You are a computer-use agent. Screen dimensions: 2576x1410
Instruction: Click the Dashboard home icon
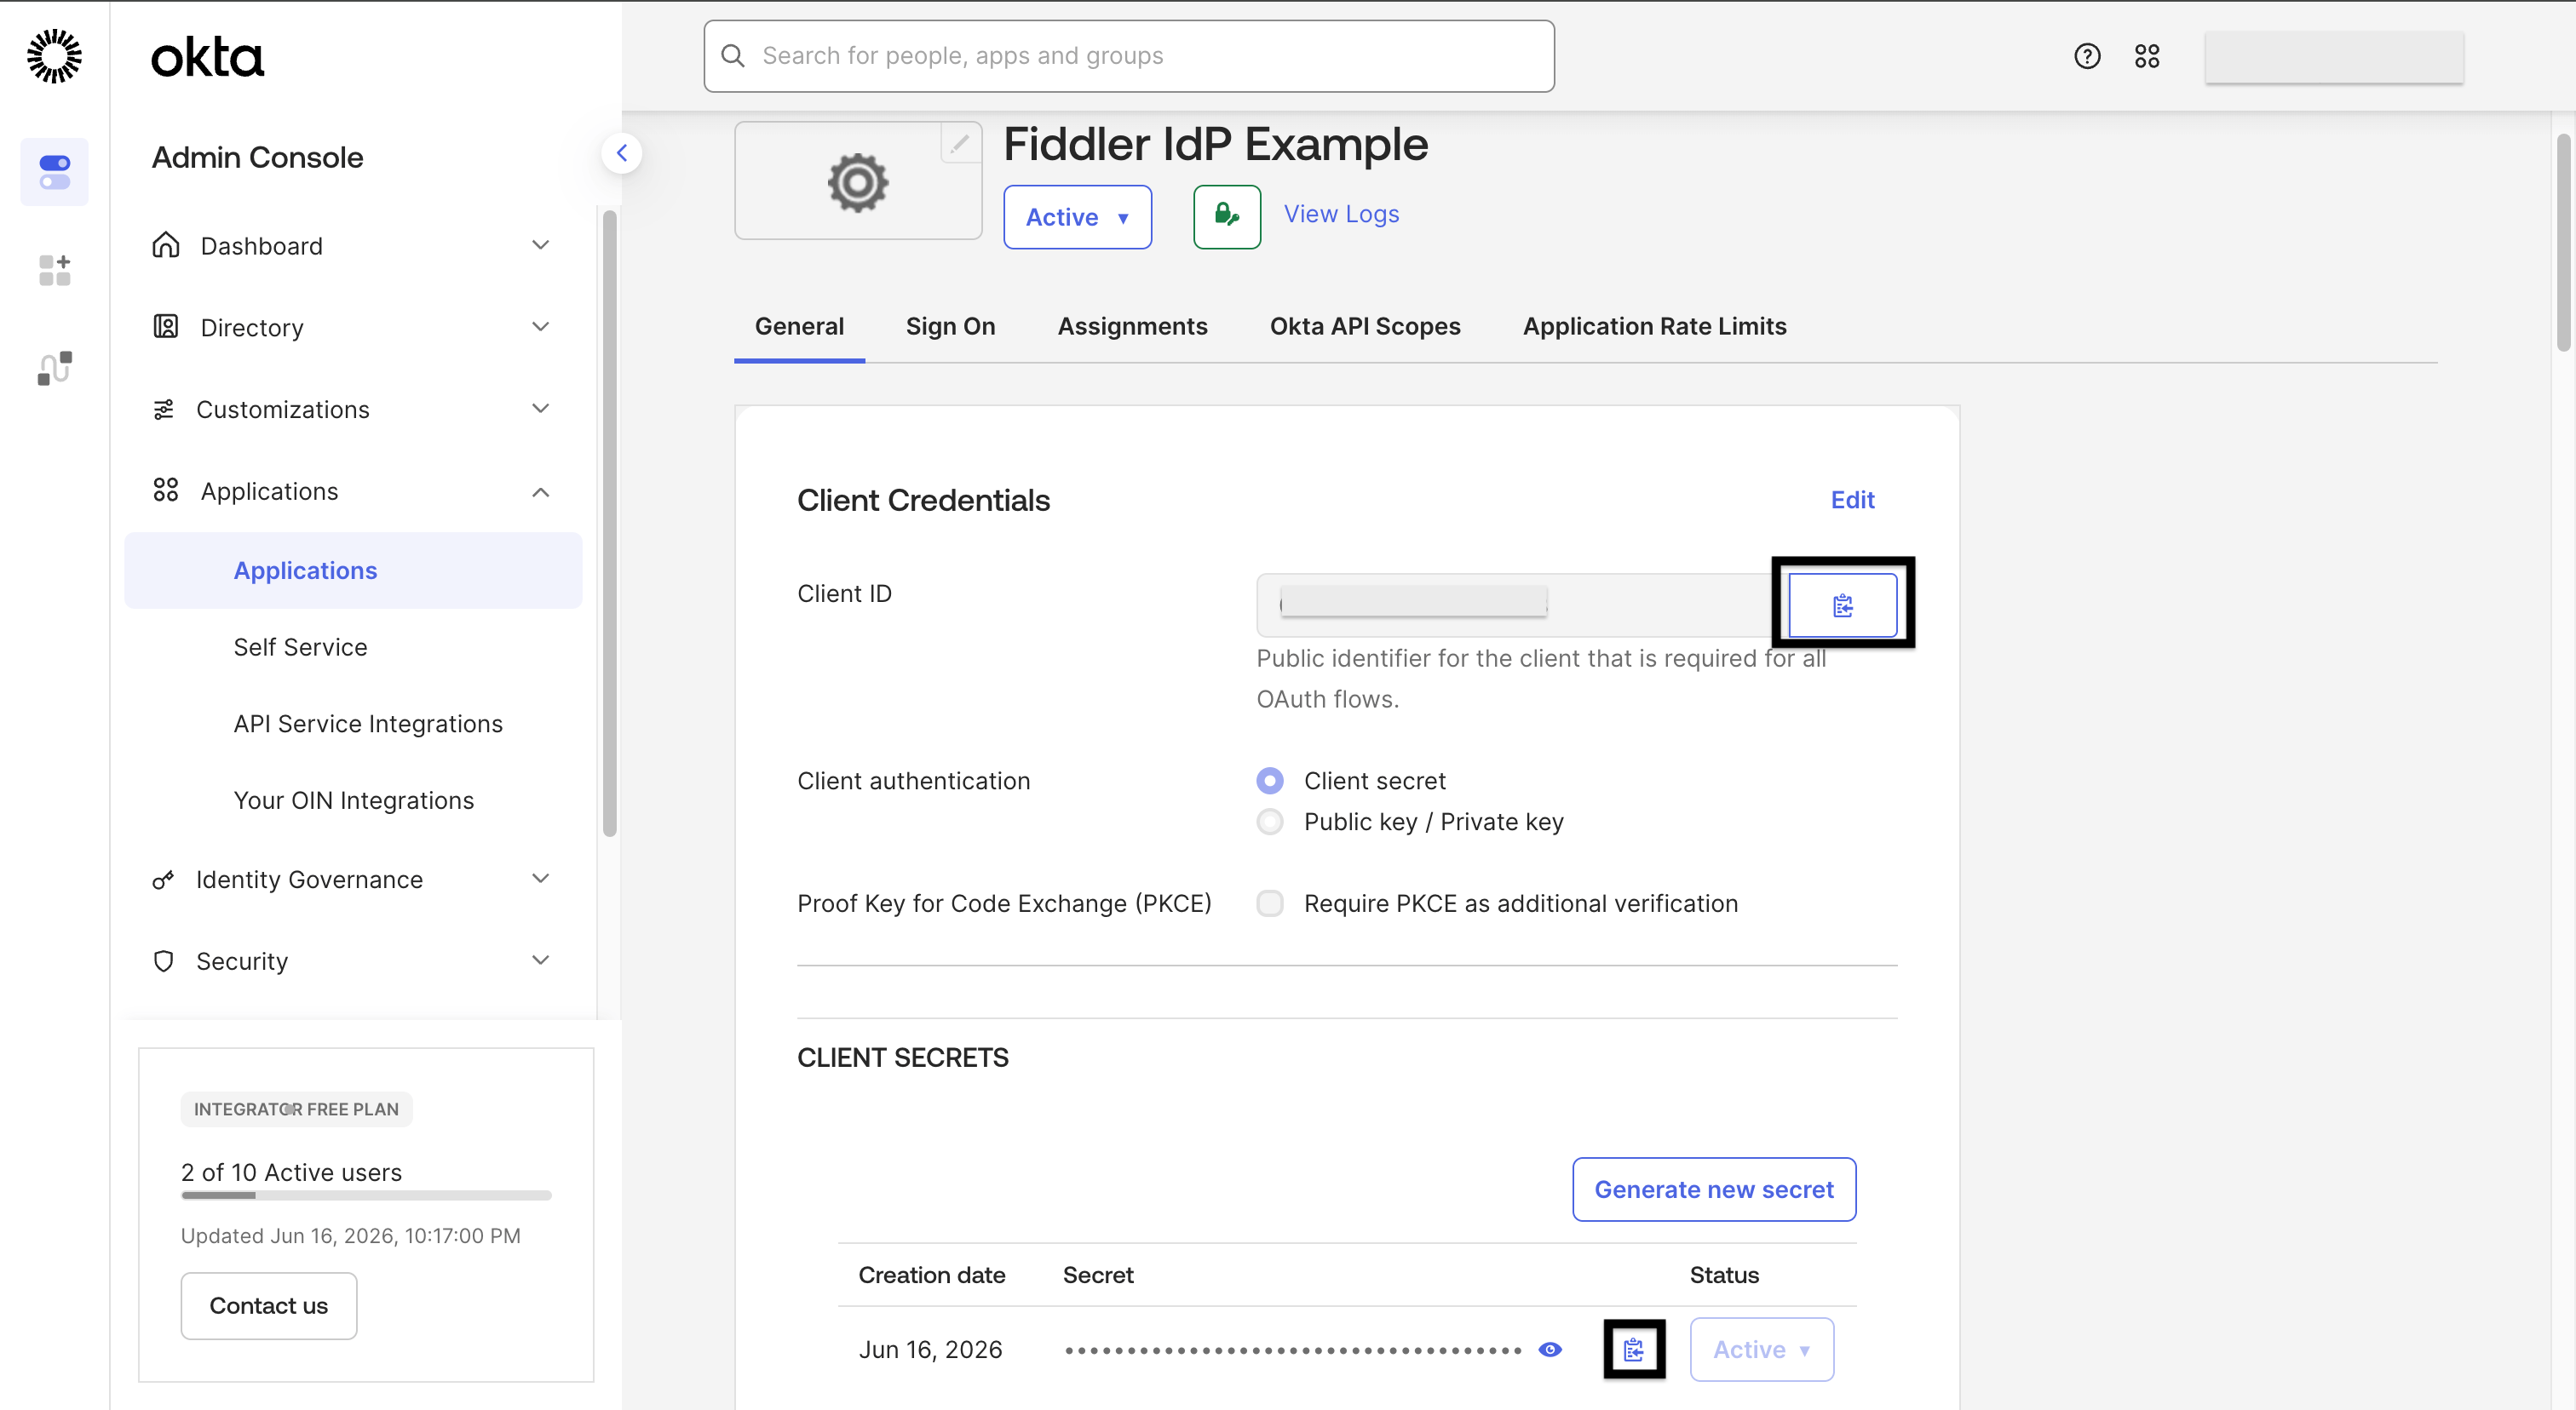tap(165, 245)
